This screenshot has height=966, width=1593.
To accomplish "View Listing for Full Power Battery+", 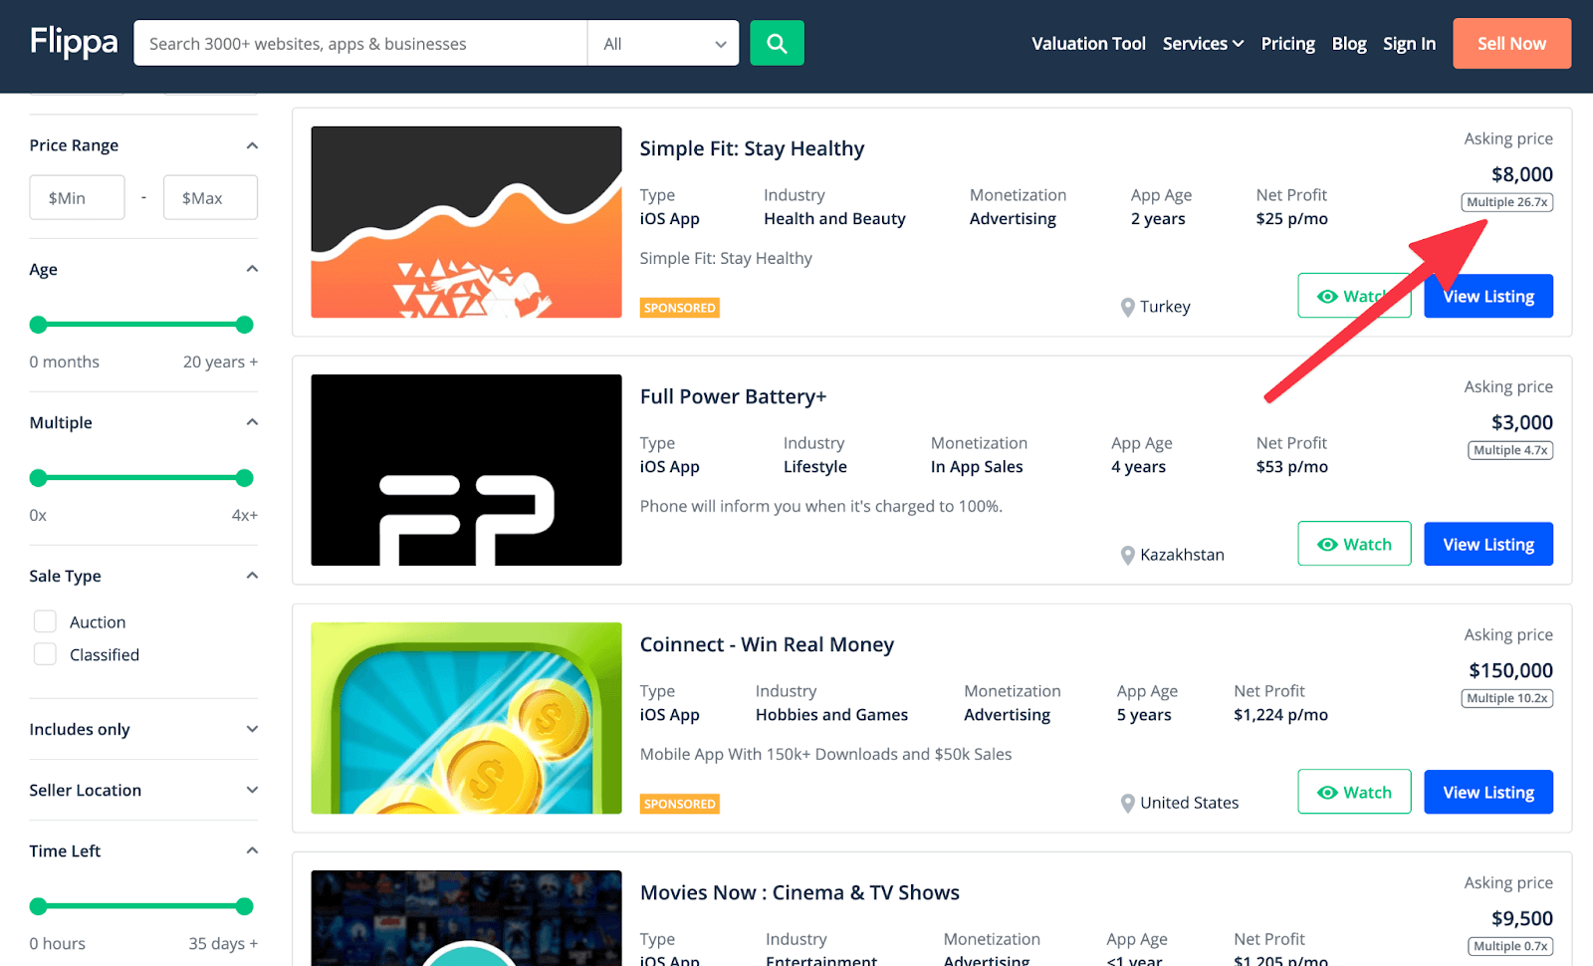I will click(x=1488, y=544).
